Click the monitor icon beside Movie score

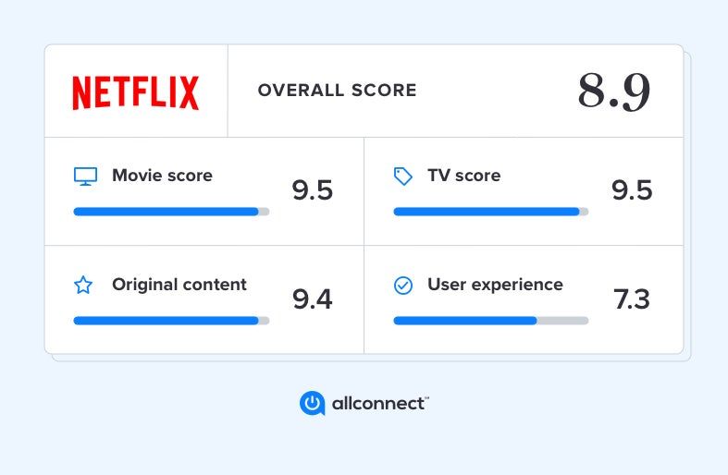[85, 177]
